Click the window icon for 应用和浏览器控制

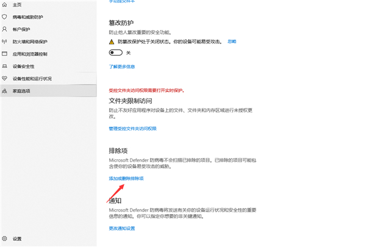[x=5, y=54]
